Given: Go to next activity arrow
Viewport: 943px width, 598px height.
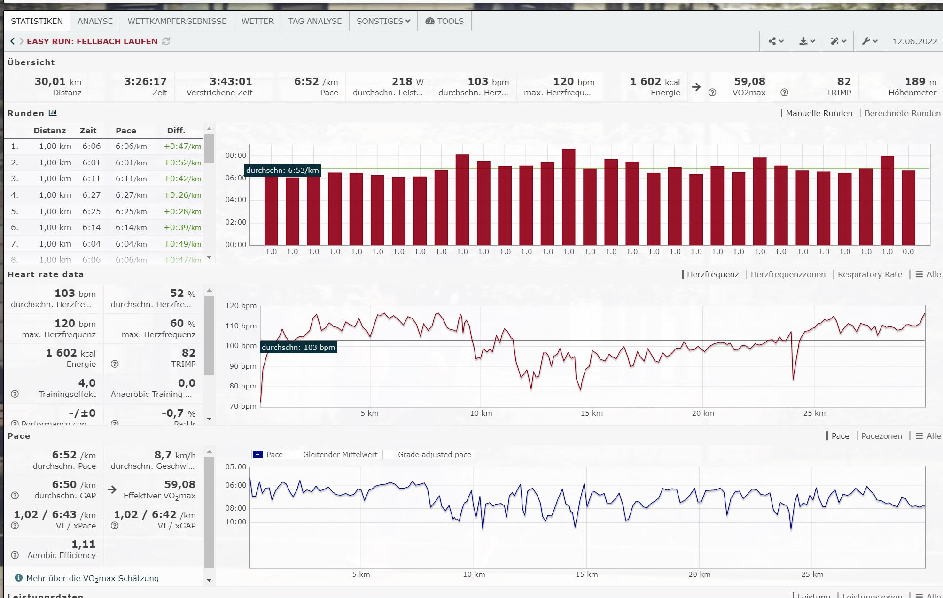Looking at the screenshot, I should pos(21,41).
